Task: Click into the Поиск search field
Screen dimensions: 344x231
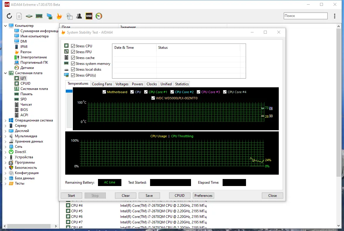Action: click(x=305, y=16)
